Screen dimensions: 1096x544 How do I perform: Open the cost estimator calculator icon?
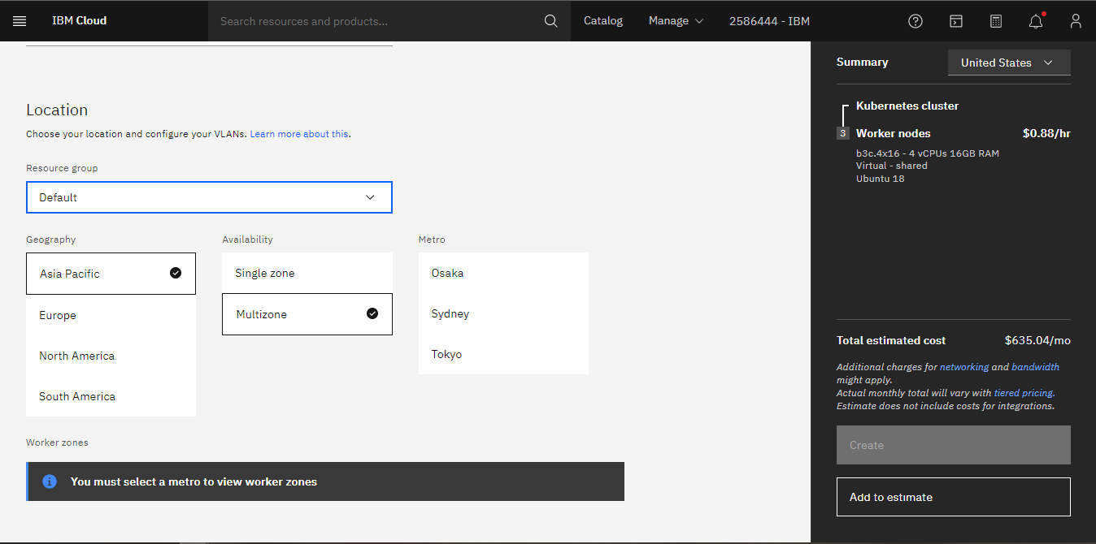996,21
